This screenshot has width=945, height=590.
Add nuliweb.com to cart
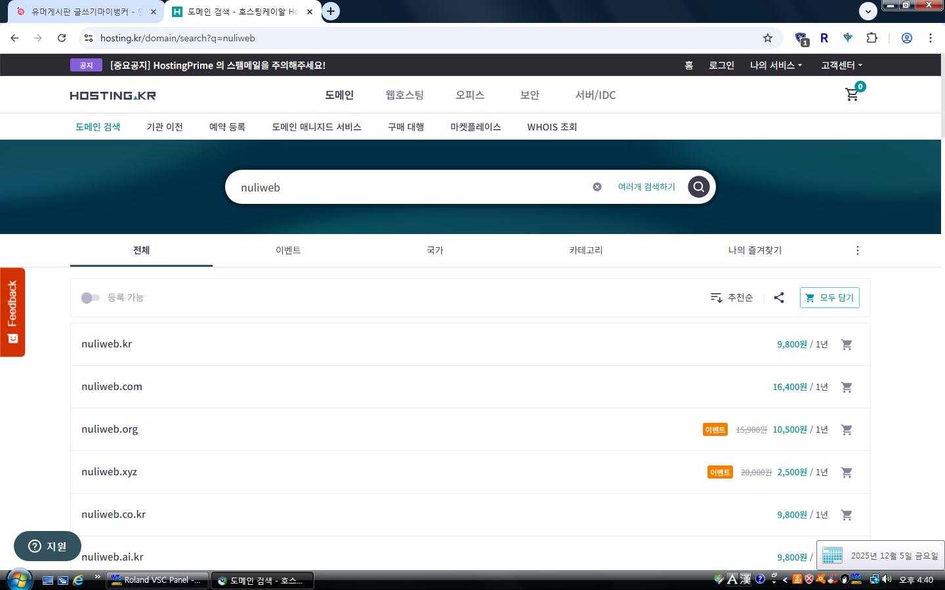coord(847,387)
